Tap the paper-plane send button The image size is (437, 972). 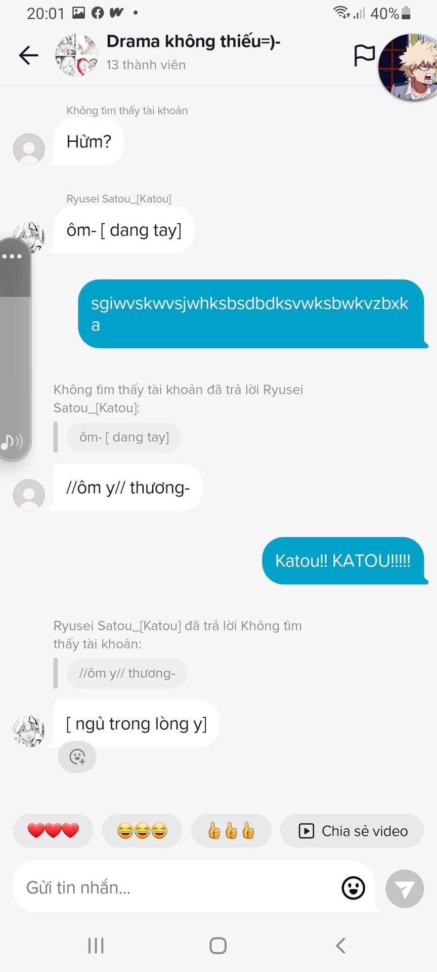405,888
